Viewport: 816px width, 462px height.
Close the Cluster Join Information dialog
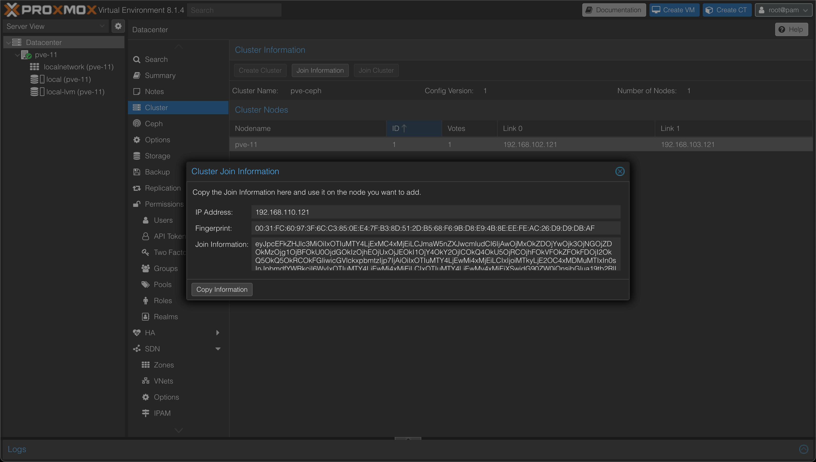tap(620, 172)
